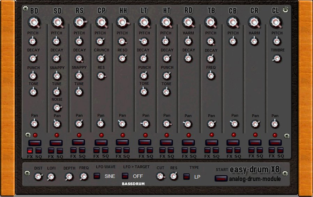This screenshot has height=197, width=313.
Task: Trigger the HH drum pad button
Action: coord(122,142)
